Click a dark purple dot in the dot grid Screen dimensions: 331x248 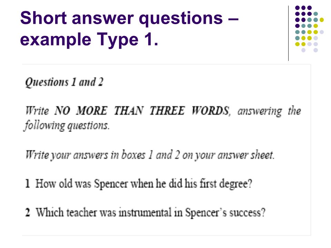[298, 8]
